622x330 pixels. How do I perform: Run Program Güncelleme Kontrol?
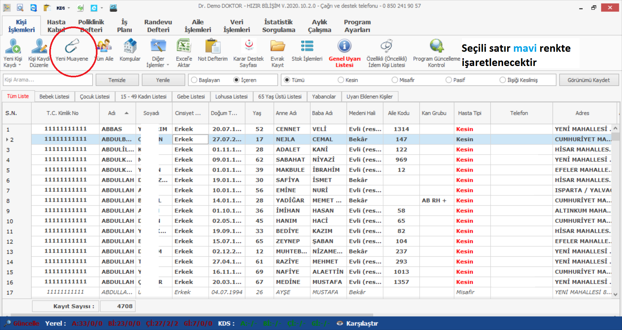(x=436, y=46)
